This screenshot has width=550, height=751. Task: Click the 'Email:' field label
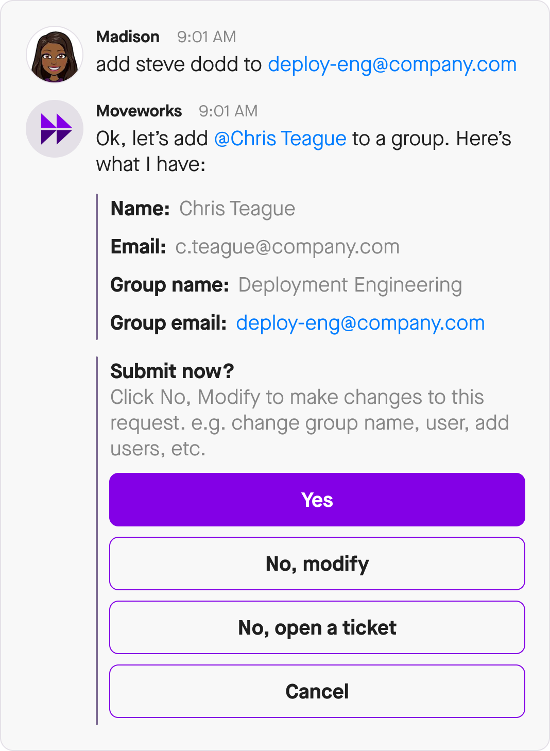click(x=138, y=247)
